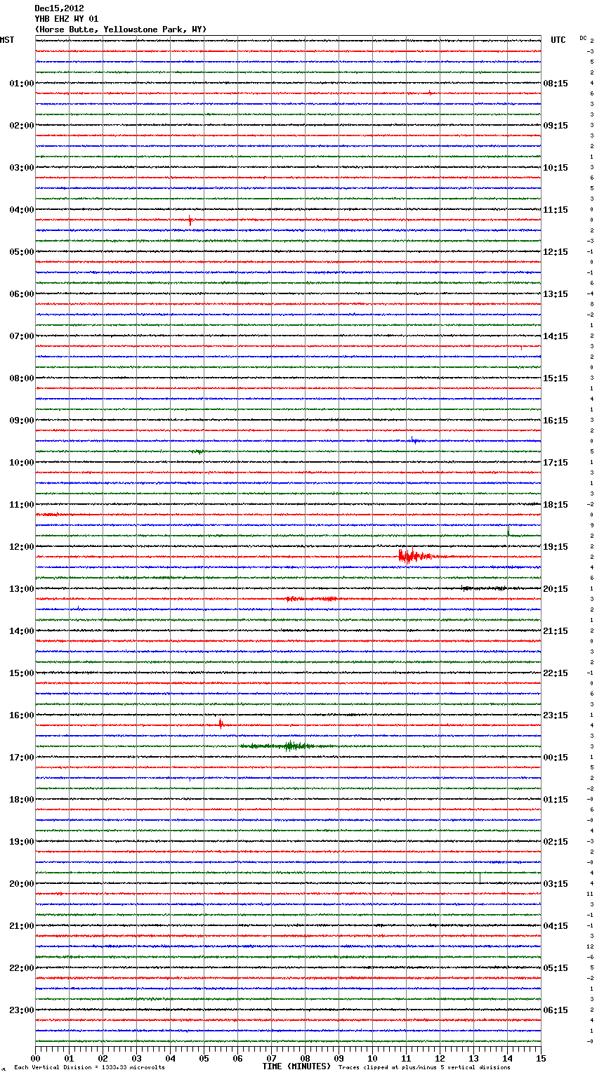Click the "03:00" MST time label
Image resolution: width=597 pixels, height=1077 pixels.
pyautogui.click(x=22, y=168)
